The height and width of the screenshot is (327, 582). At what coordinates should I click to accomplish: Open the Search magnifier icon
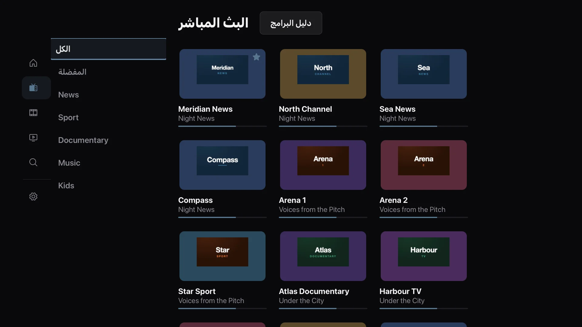33,162
